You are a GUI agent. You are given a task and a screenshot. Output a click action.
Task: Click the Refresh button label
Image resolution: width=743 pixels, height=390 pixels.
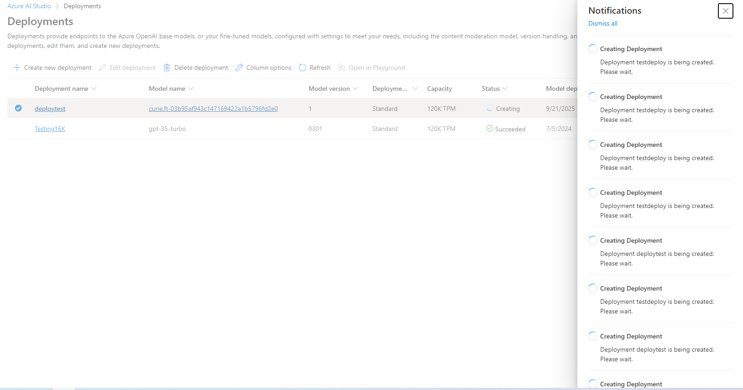(x=320, y=68)
